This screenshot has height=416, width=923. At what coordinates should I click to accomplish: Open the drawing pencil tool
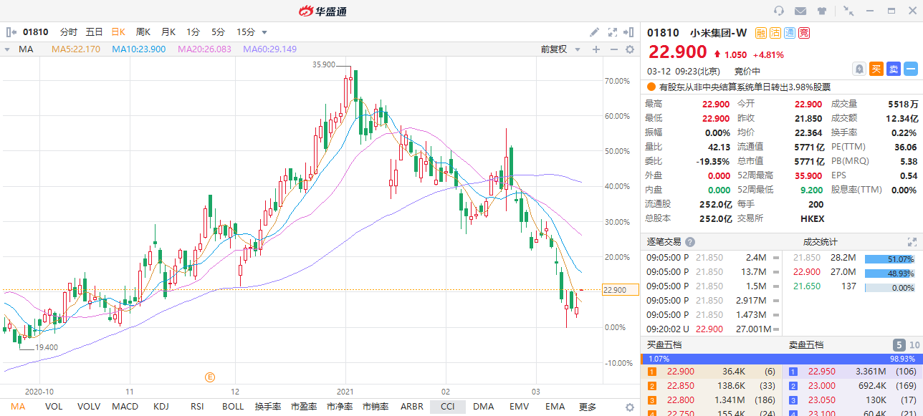[x=594, y=32]
